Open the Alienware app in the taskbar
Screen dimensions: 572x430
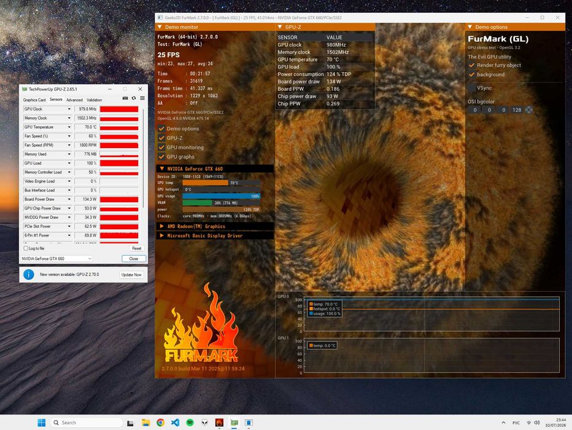[204, 423]
